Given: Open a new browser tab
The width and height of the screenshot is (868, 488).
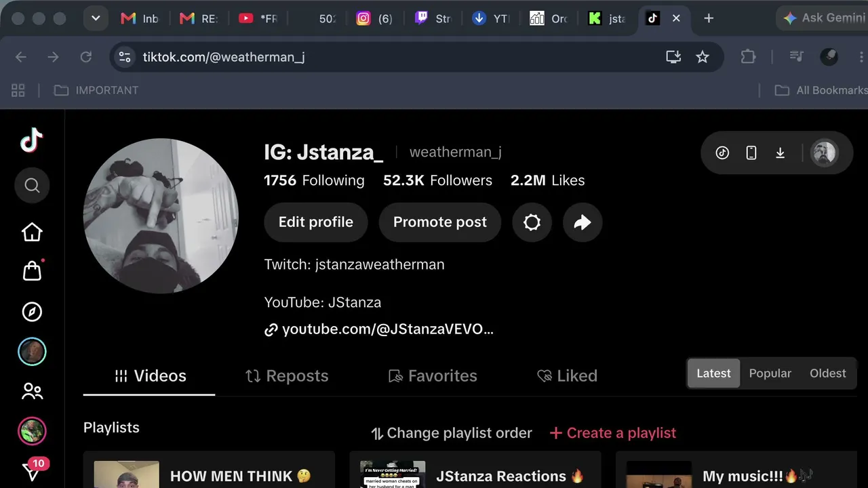Looking at the screenshot, I should [709, 18].
